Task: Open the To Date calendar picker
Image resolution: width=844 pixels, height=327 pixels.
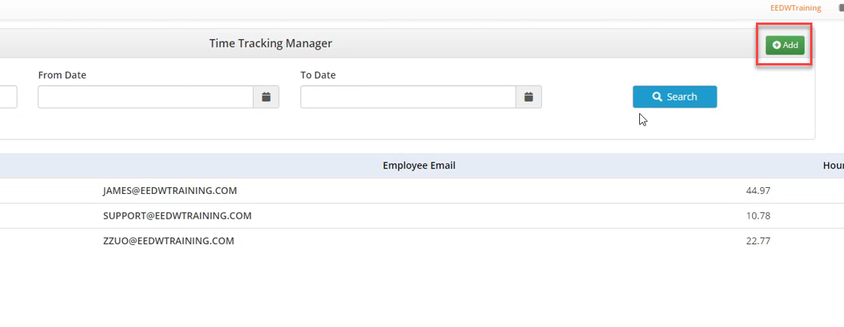Action: click(x=529, y=97)
